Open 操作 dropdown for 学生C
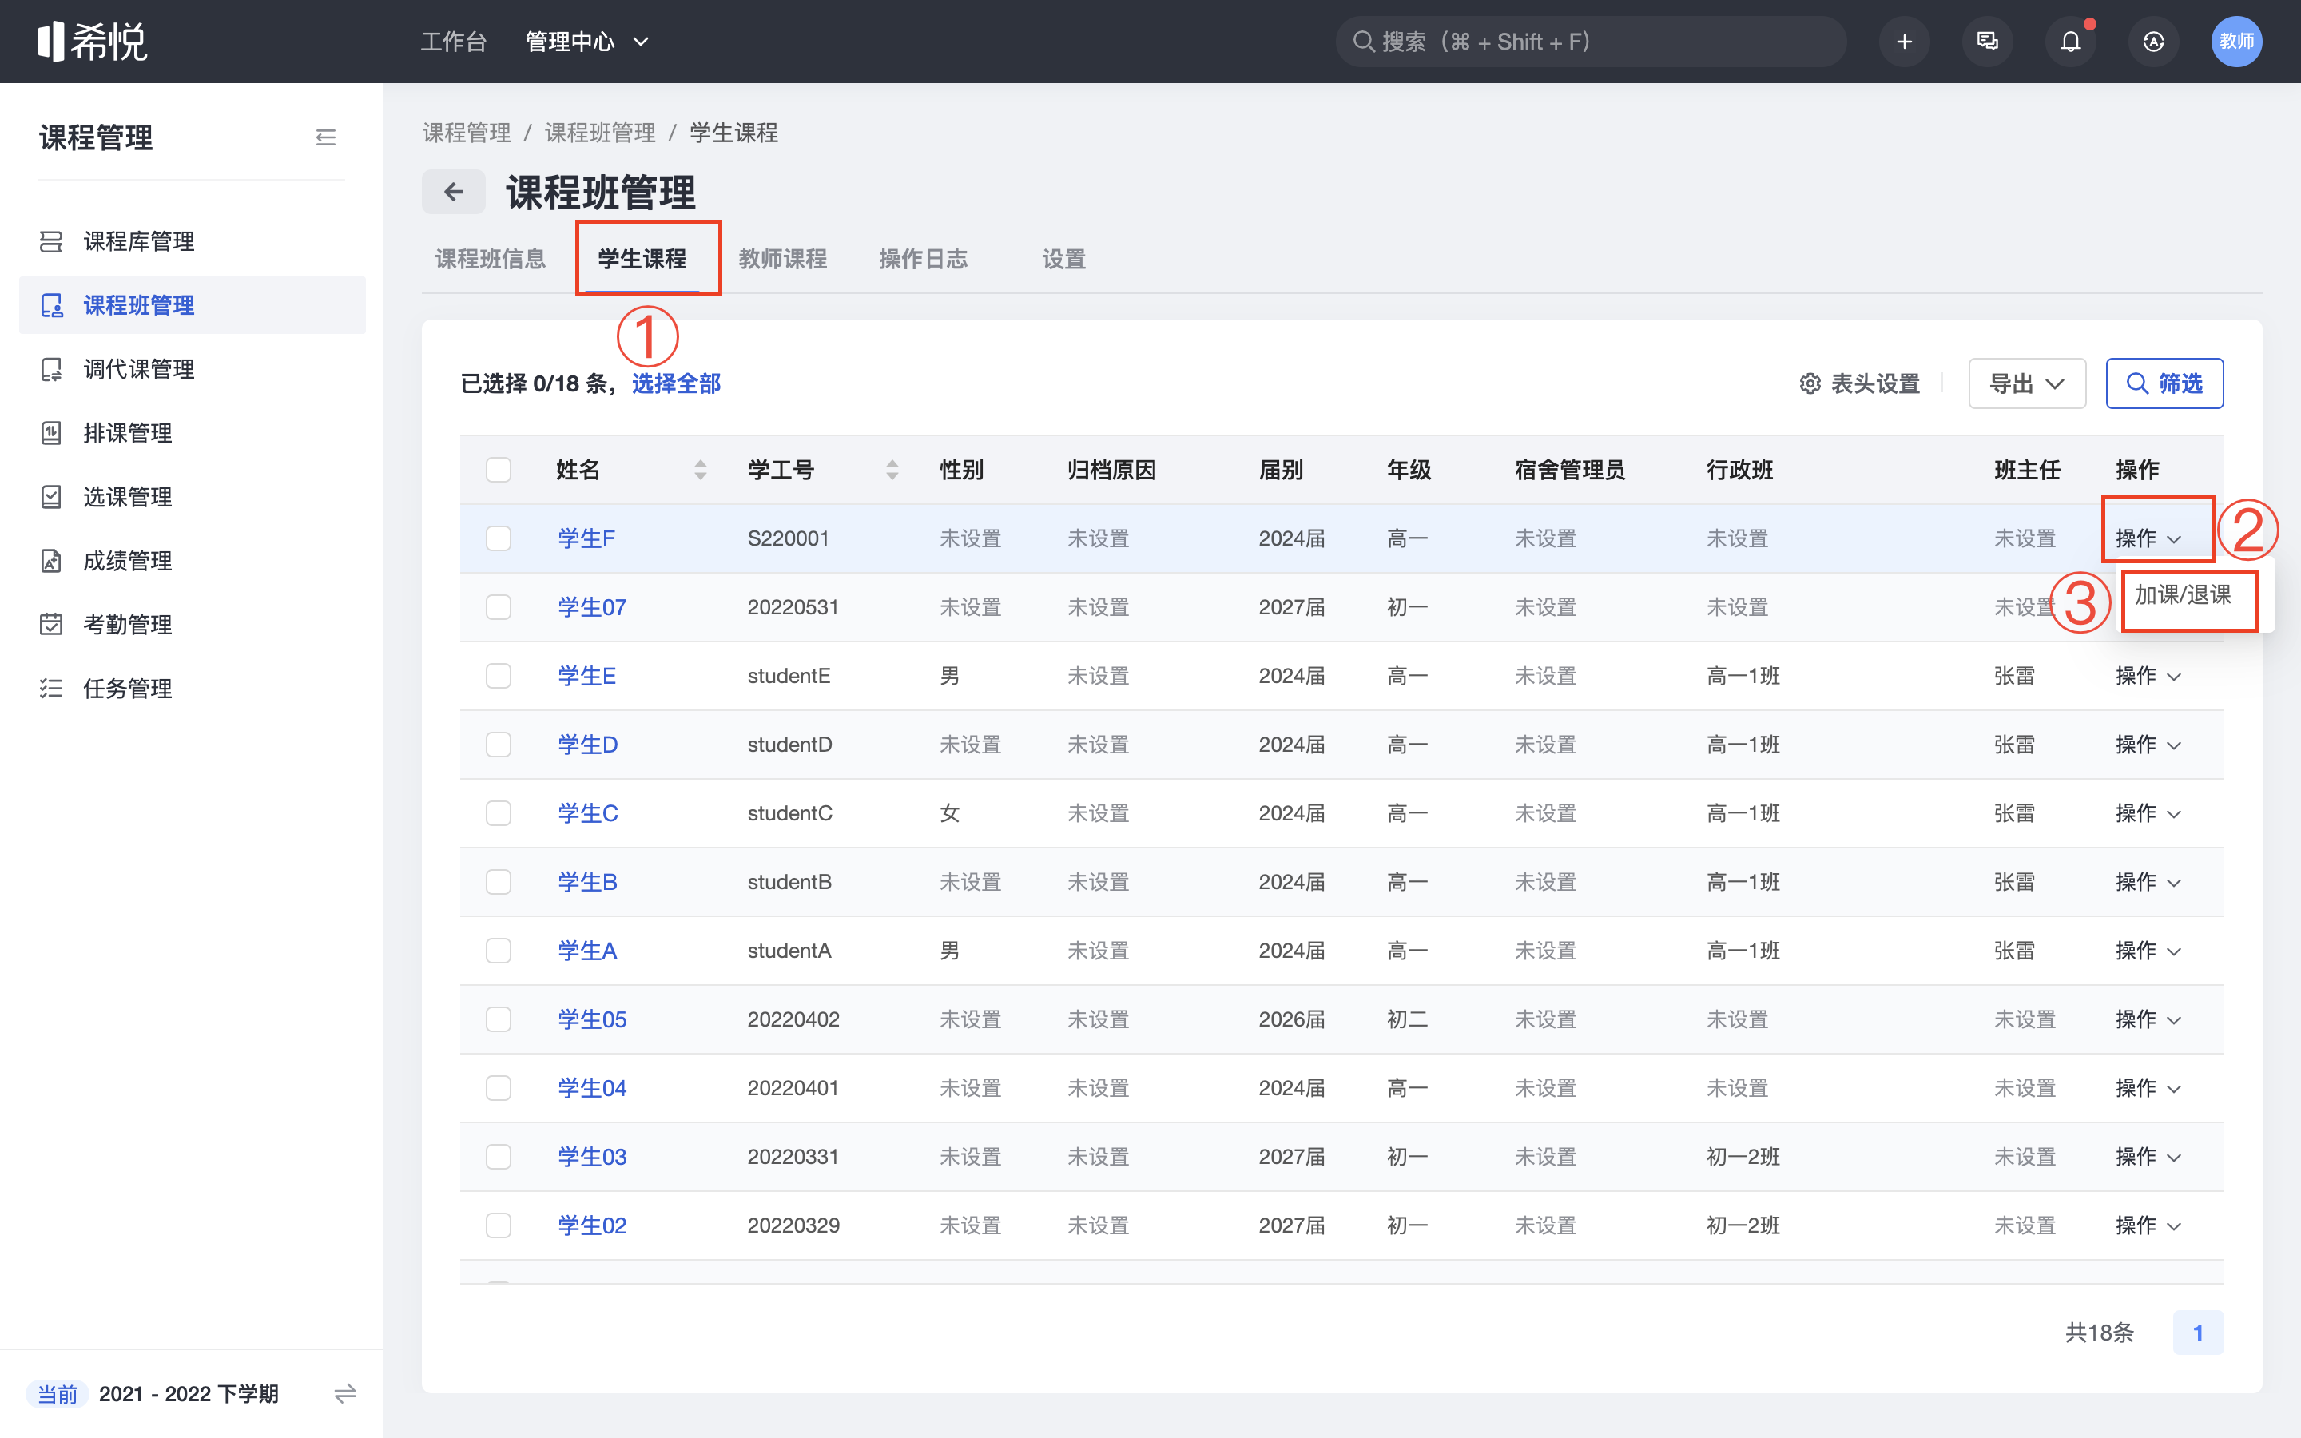 pyautogui.click(x=2148, y=813)
